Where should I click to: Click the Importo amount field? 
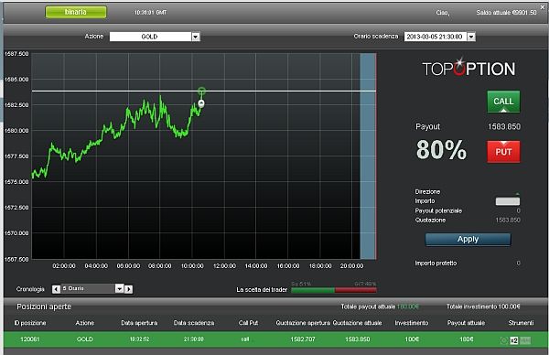click(x=507, y=201)
